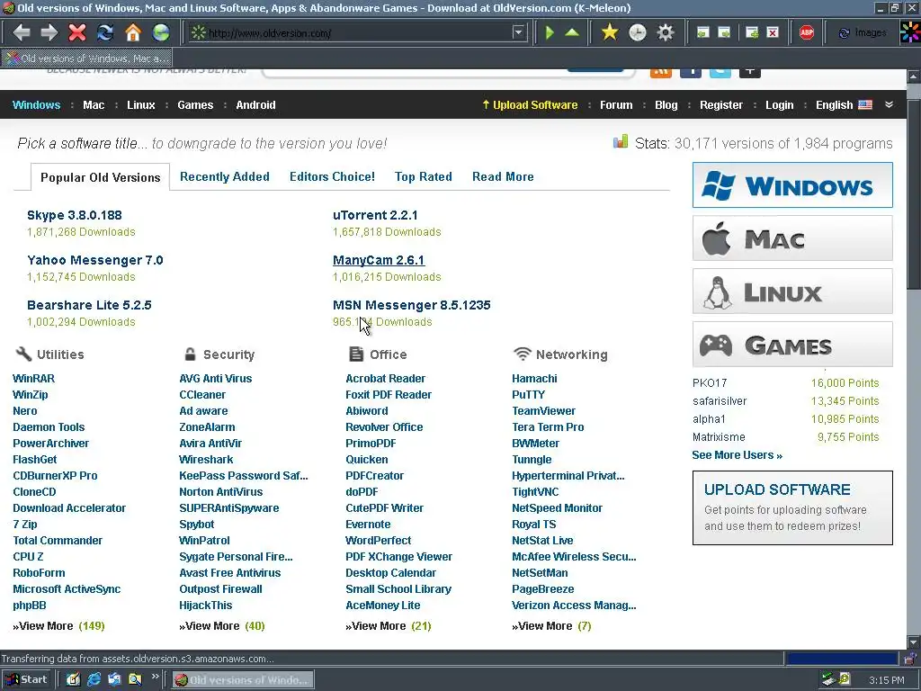Image resolution: width=921 pixels, height=691 pixels.
Task: Open the See More Users link
Action: coord(737,454)
